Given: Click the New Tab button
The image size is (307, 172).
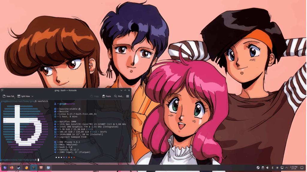Looking at the screenshot, I should tap(8, 96).
